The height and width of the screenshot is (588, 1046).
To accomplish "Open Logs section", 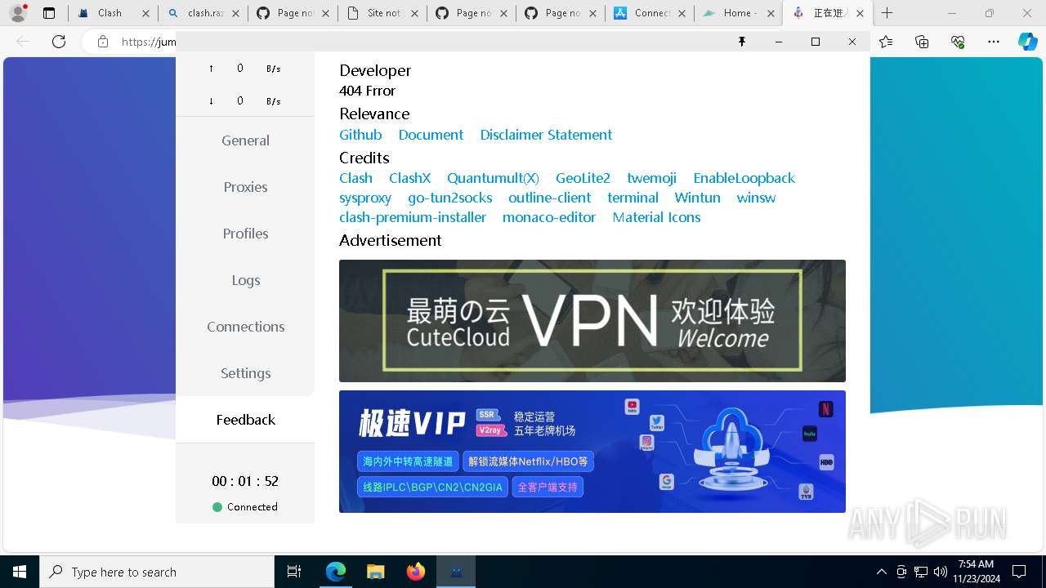I will 245,280.
